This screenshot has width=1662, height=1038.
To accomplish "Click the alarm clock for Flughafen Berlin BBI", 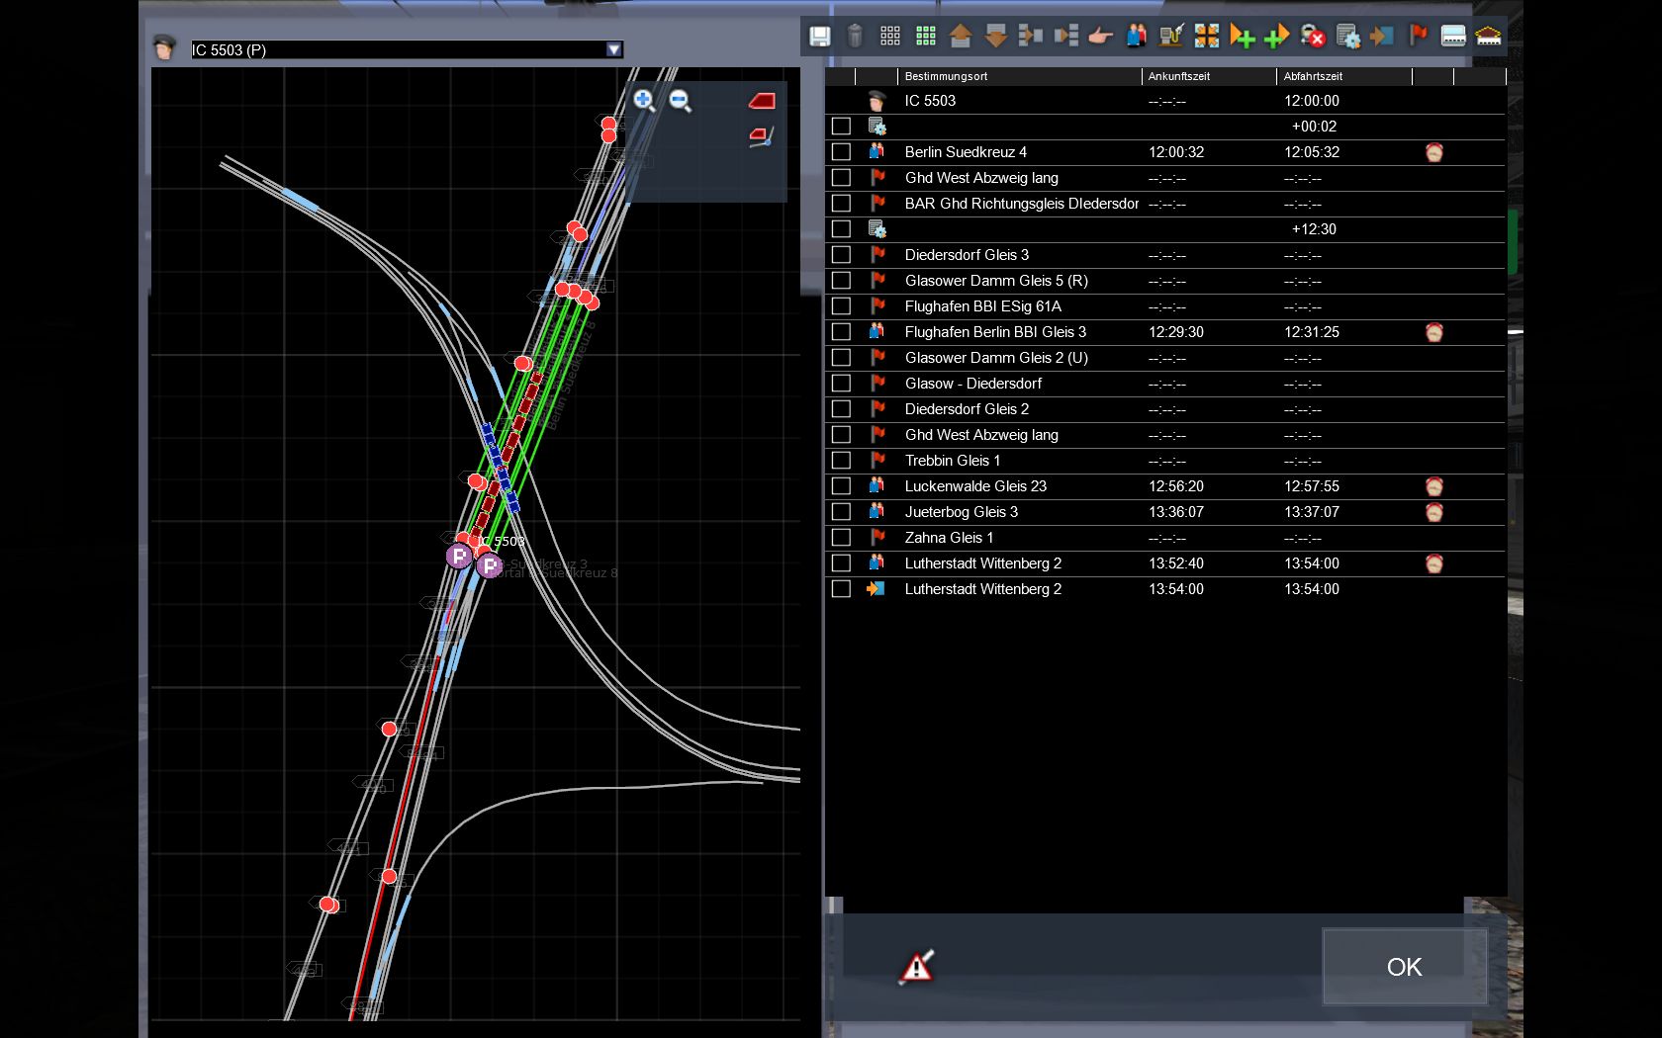I will coord(1433,332).
